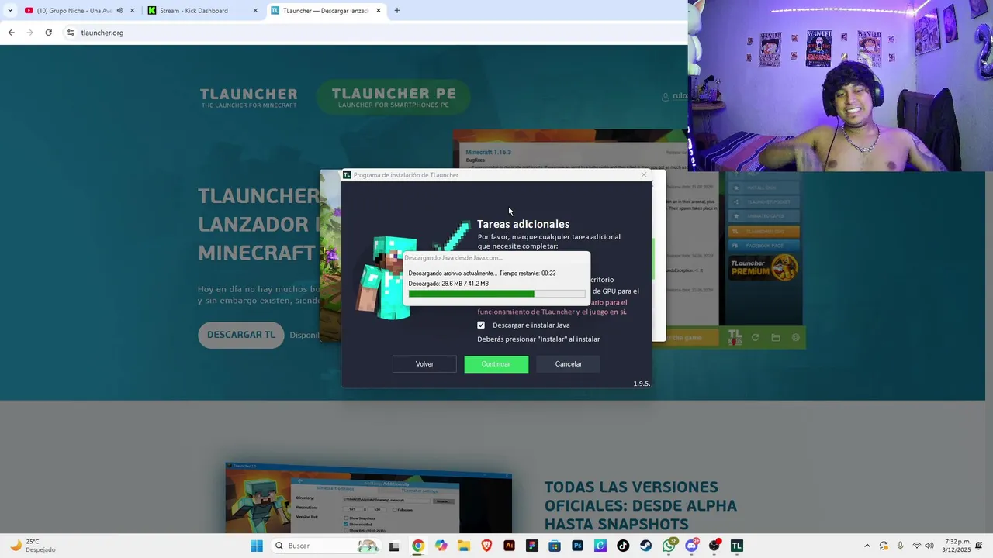Open Canva from the taskbar
993x558 pixels.
(x=600, y=546)
